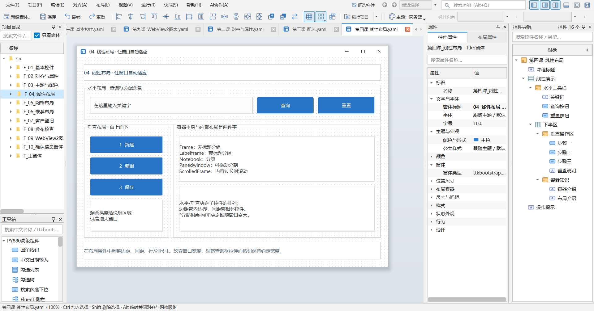
Task: Toggle the grid display button in toolbar
Action: point(309,17)
